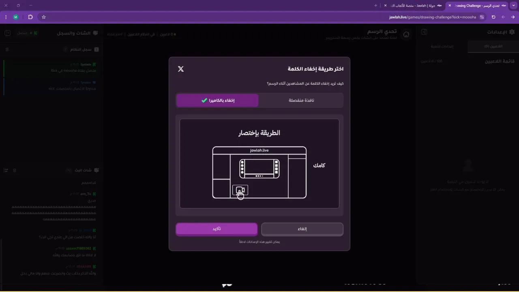Click the تأكيد confirm button

tap(217, 229)
